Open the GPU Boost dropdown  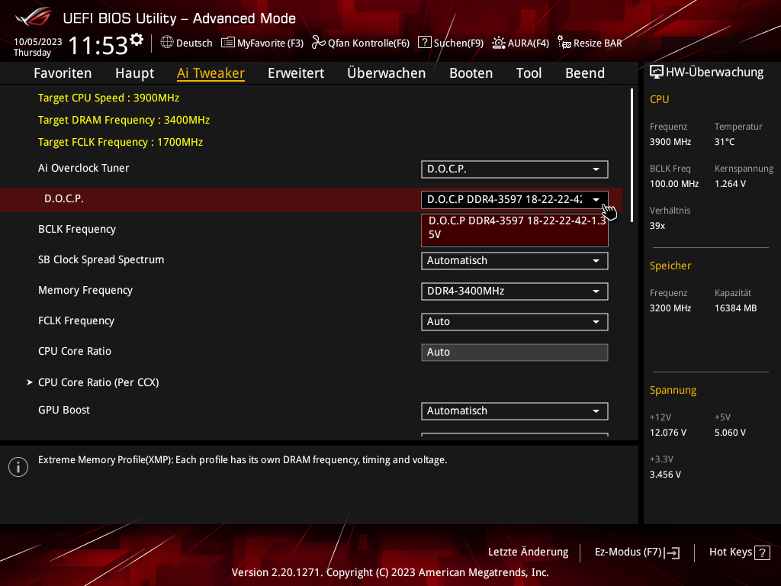click(515, 411)
